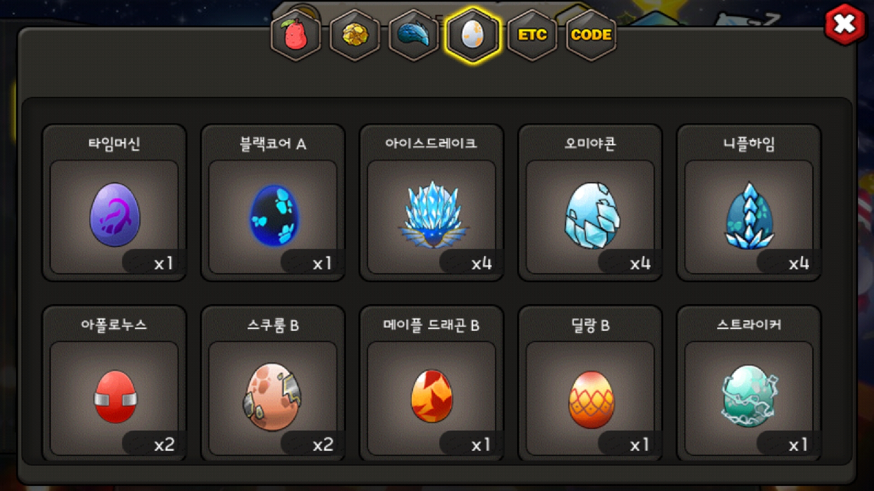Open the CODE tab

[x=591, y=35]
